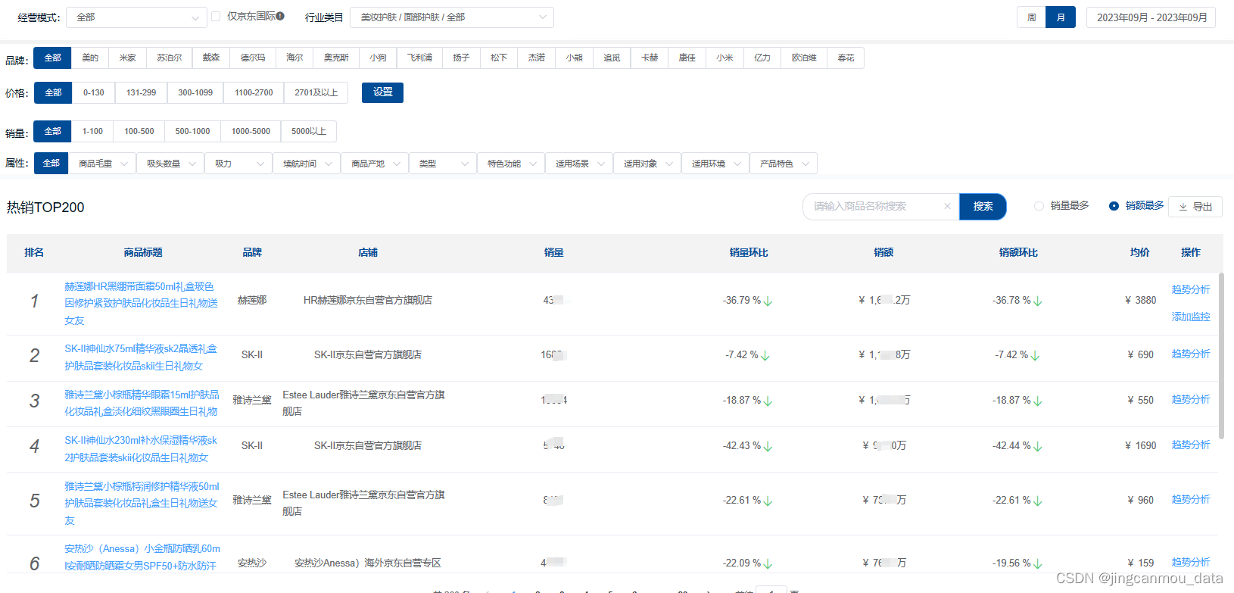Expand the 适用场景 attribute dropdown
The height and width of the screenshot is (593, 1234).
tap(579, 164)
